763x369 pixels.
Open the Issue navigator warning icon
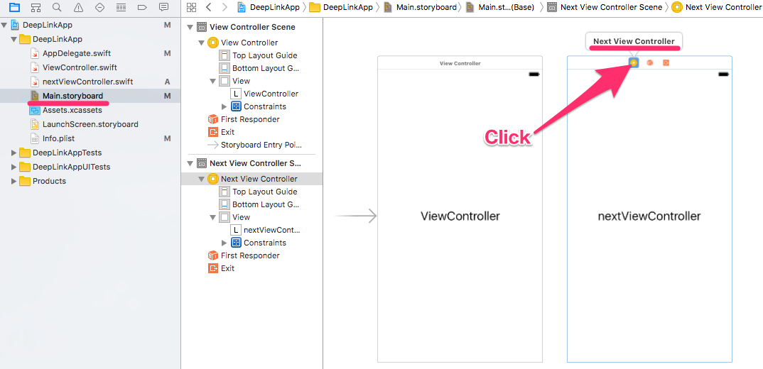point(78,7)
